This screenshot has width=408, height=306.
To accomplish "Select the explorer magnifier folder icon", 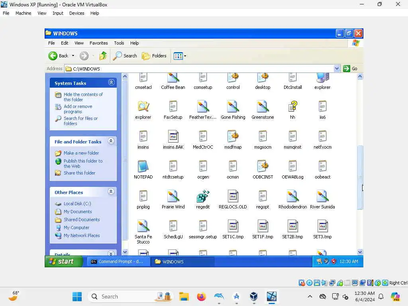I will [x=143, y=106].
